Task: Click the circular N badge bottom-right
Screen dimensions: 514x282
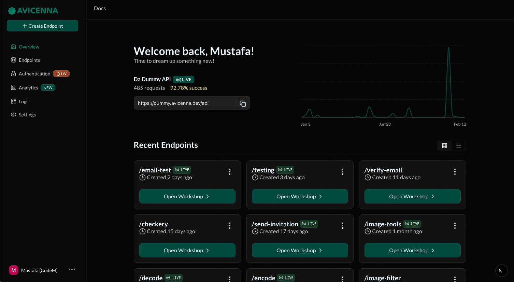Action: point(501,271)
